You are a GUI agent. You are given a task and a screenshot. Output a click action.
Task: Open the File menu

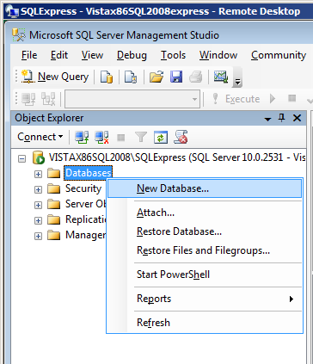[x=29, y=55]
